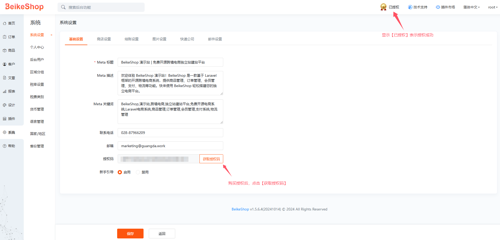This screenshot has height=240, width=500.
Task: Click the Meta 描述 textarea
Action: (170, 83)
